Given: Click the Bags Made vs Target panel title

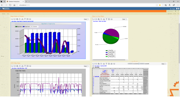Looking at the screenshot, I should (x=17, y=16).
